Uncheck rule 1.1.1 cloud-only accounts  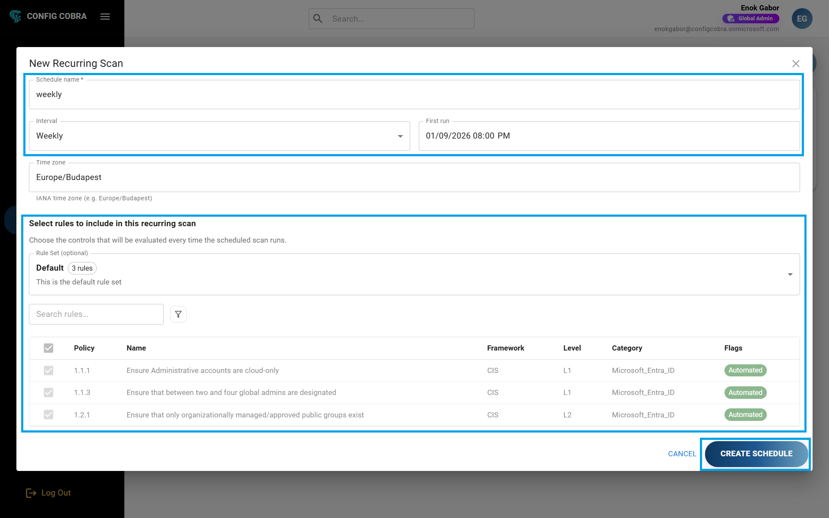[x=48, y=370]
